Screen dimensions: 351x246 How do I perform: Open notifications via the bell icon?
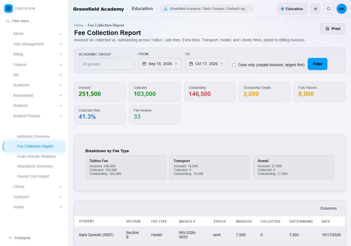click(x=329, y=9)
